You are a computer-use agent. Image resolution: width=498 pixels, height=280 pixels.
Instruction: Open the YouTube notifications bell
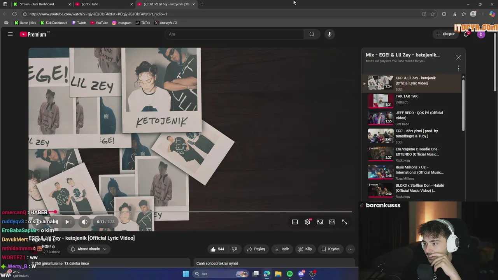pyautogui.click(x=466, y=34)
